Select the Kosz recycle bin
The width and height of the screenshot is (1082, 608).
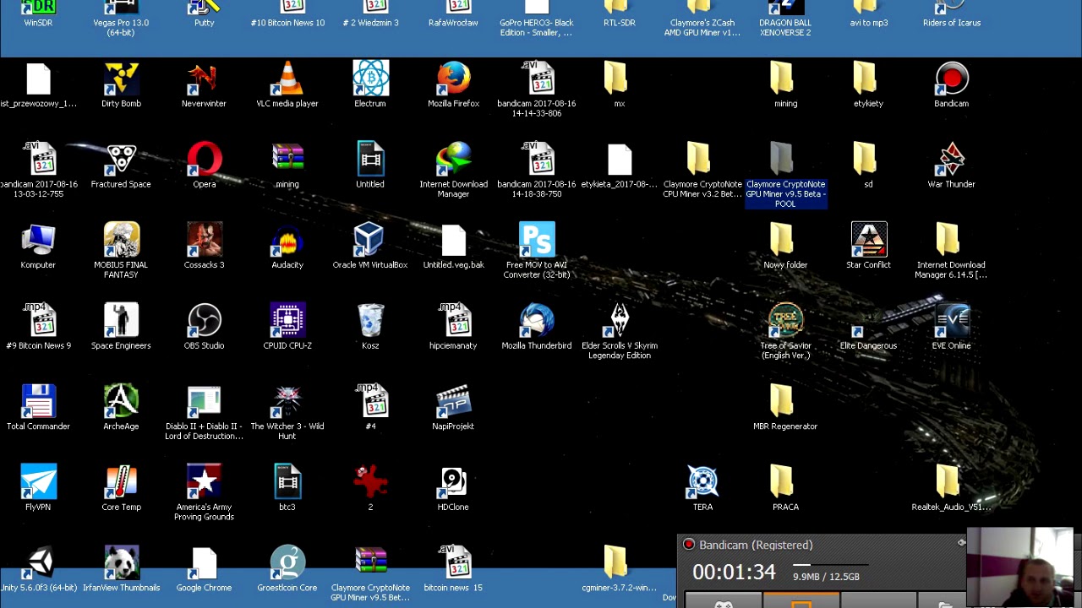click(370, 322)
